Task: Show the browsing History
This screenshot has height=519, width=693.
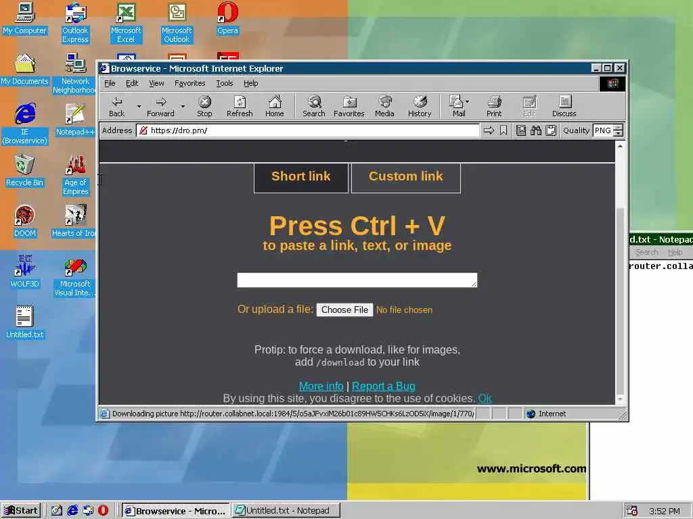Action: [420, 106]
